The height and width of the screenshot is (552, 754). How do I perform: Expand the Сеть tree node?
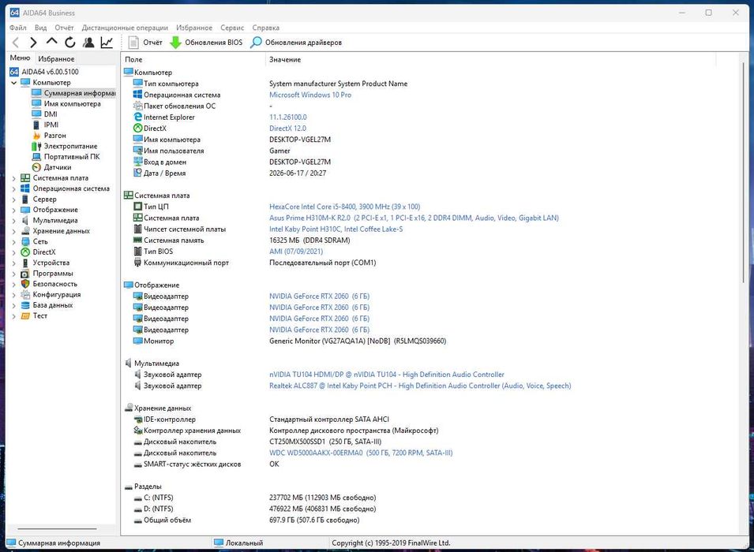[13, 241]
